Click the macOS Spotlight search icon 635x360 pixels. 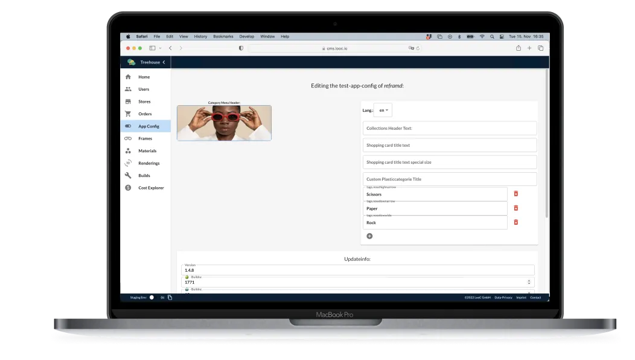(x=492, y=36)
